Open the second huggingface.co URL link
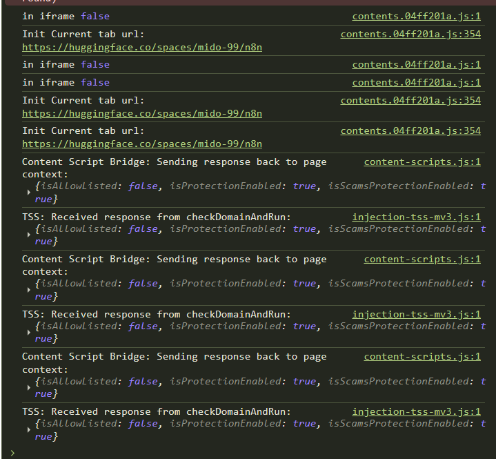This screenshot has height=459, width=496. tap(141, 113)
